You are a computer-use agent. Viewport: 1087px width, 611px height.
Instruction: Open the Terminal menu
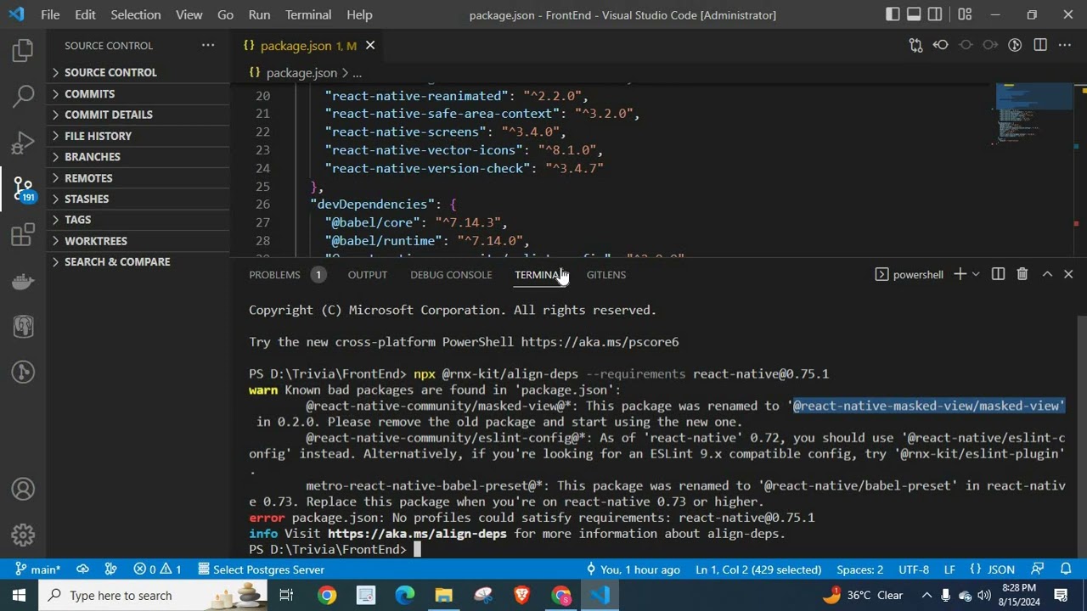click(x=308, y=14)
